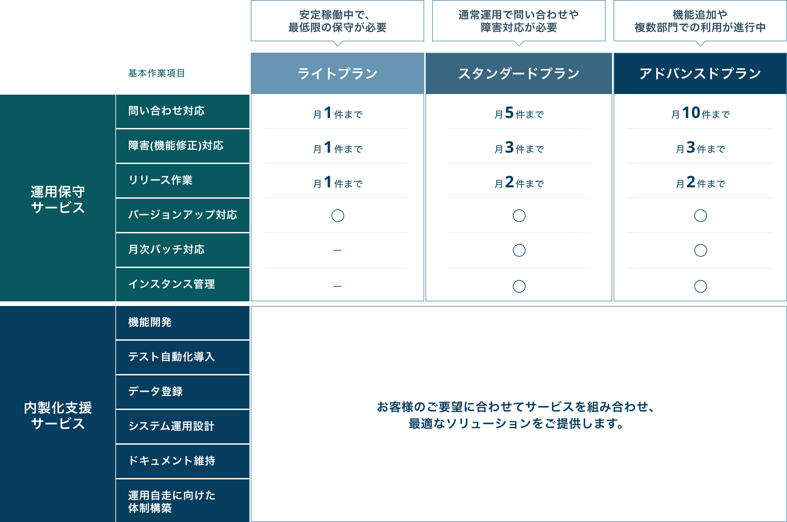Click ライトプラン 障害対応 月1件まで cell
Screen dimensions: 787x522
tap(337, 148)
